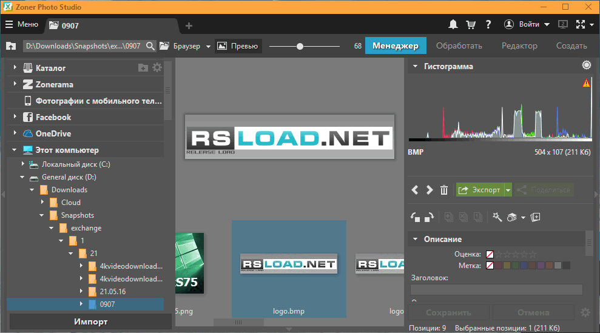Click the magic wand quick fix icon
This screenshot has width=600, height=333.
(x=497, y=217)
